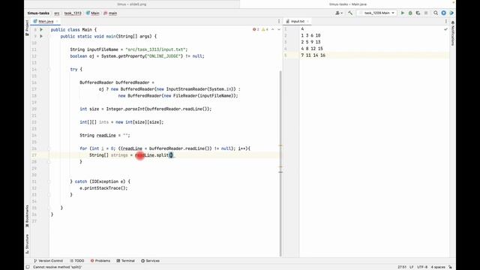Click the inspection checkmark in input.txt

[x=445, y=29]
